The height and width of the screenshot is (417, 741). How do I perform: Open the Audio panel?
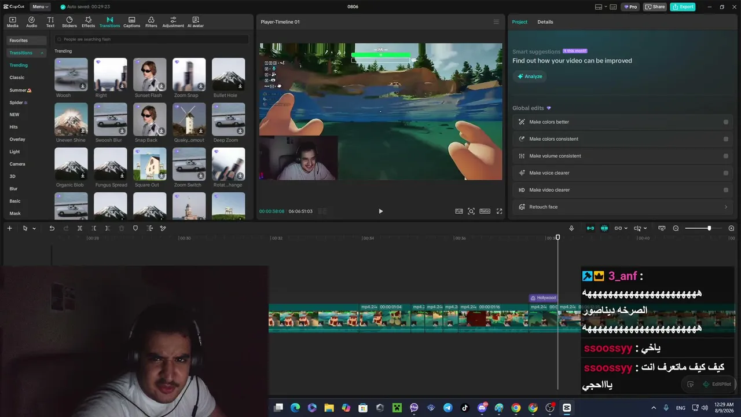31,22
